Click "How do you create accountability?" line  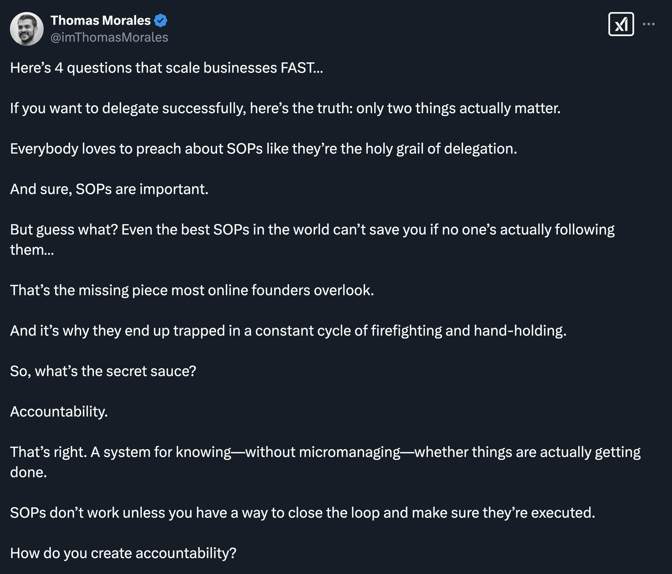pos(123,553)
